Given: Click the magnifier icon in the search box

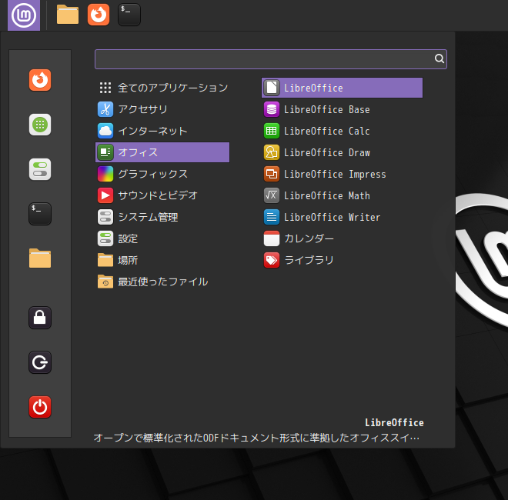Looking at the screenshot, I should point(439,58).
